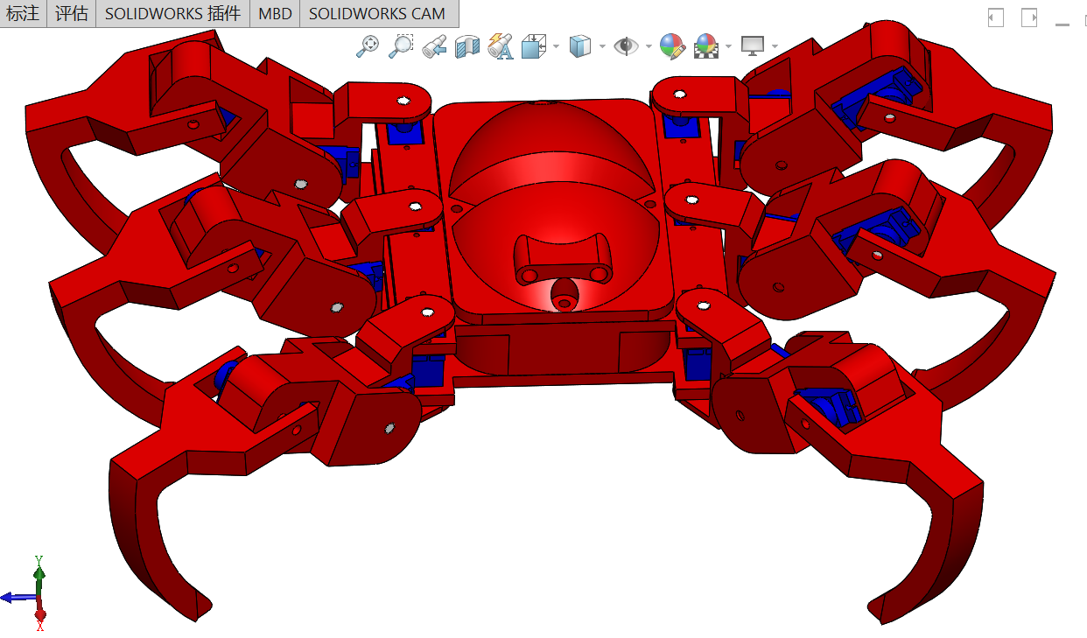The height and width of the screenshot is (638, 1087).
Task: Minimize the document window
Action: pyautogui.click(x=1062, y=25)
